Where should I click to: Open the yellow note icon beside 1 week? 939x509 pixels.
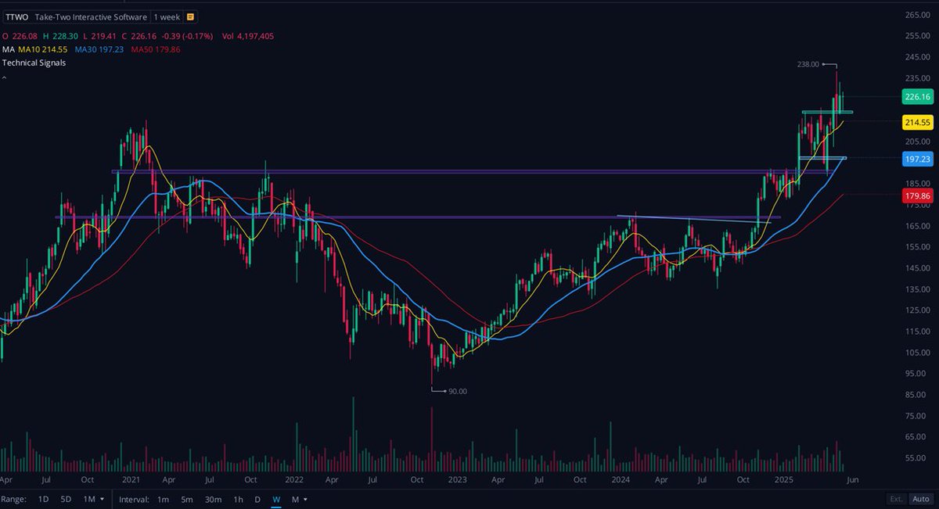coord(189,16)
